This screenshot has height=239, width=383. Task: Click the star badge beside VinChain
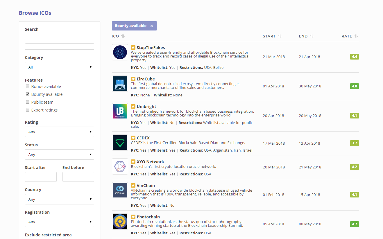tap(133, 186)
